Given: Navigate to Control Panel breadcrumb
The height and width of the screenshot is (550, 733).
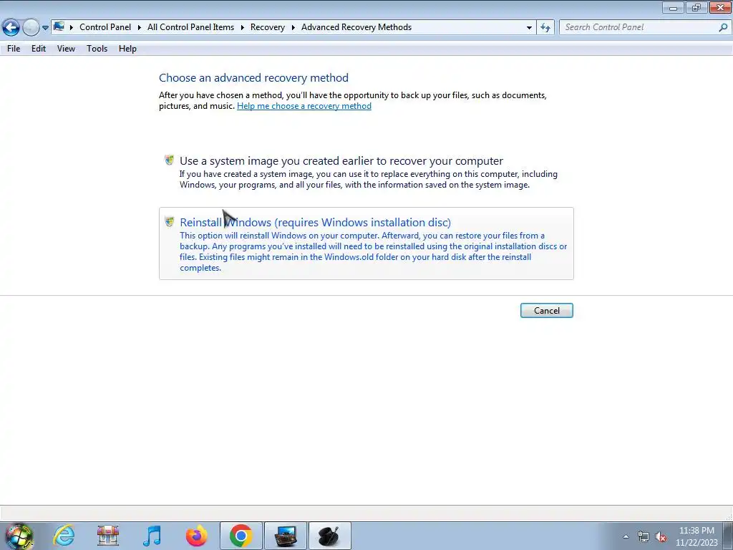Looking at the screenshot, I should 105,27.
